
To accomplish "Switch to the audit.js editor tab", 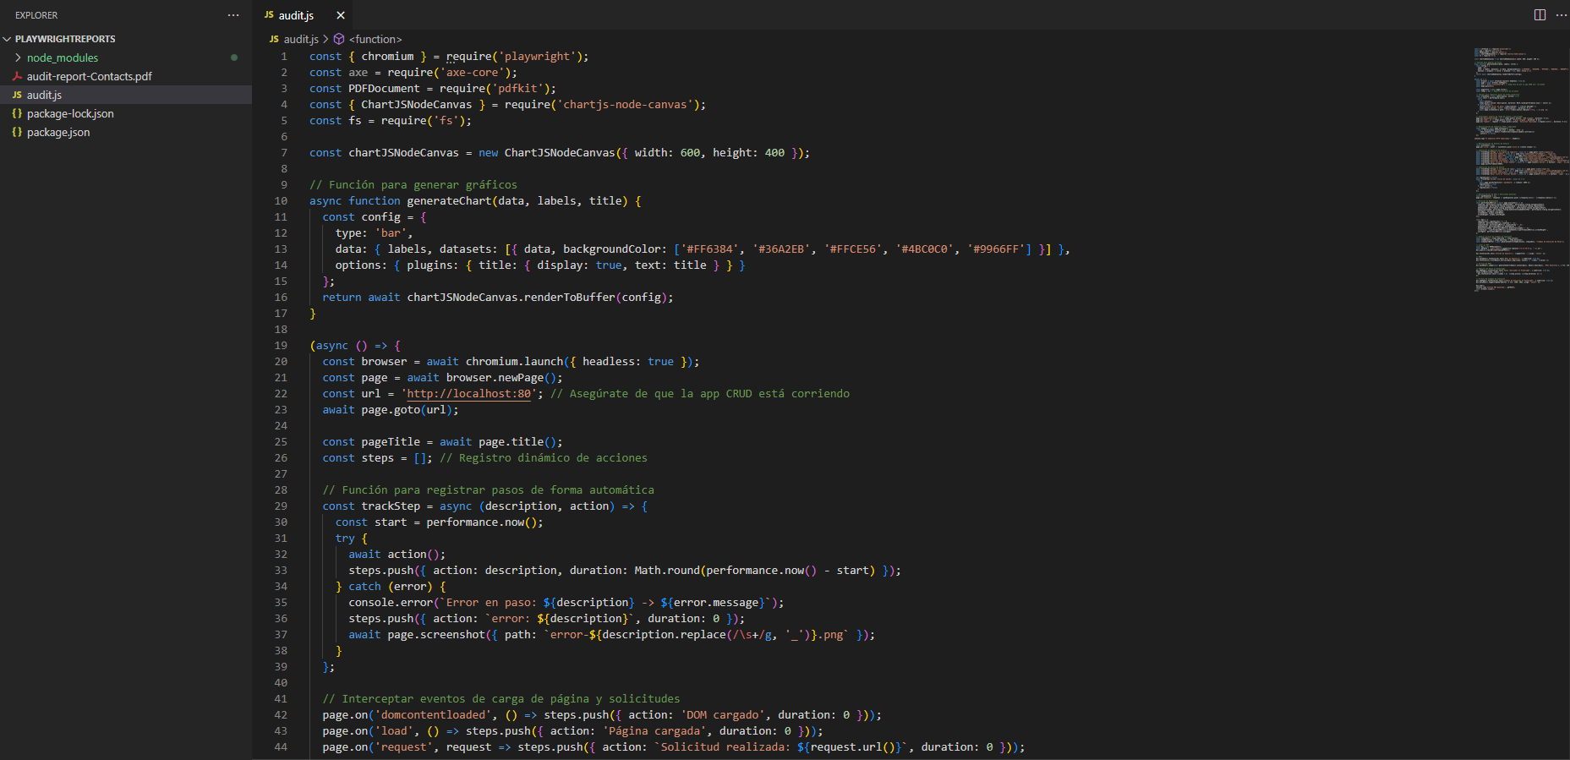I will [296, 15].
